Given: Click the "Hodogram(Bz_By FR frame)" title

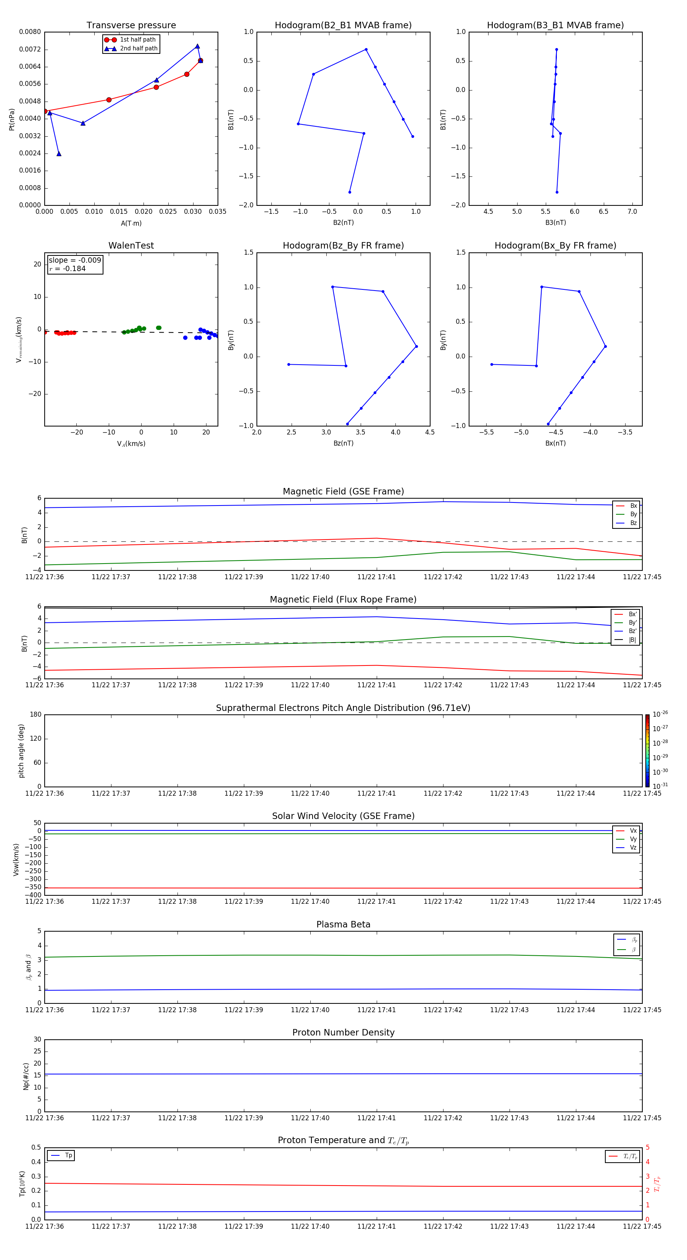Looking at the screenshot, I should pos(343,246).
